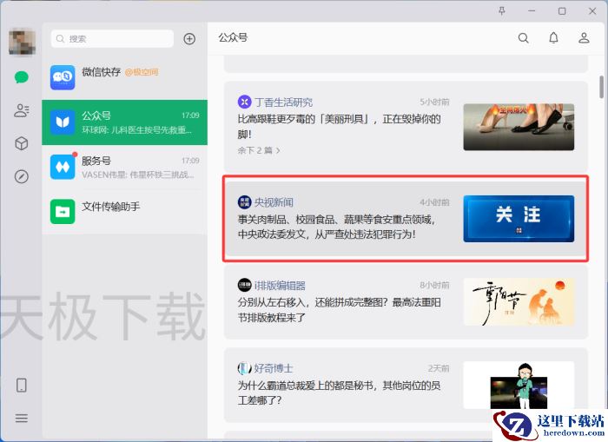The height and width of the screenshot is (442, 608).
Task: Click the 公众号 header title
Action: (x=233, y=37)
